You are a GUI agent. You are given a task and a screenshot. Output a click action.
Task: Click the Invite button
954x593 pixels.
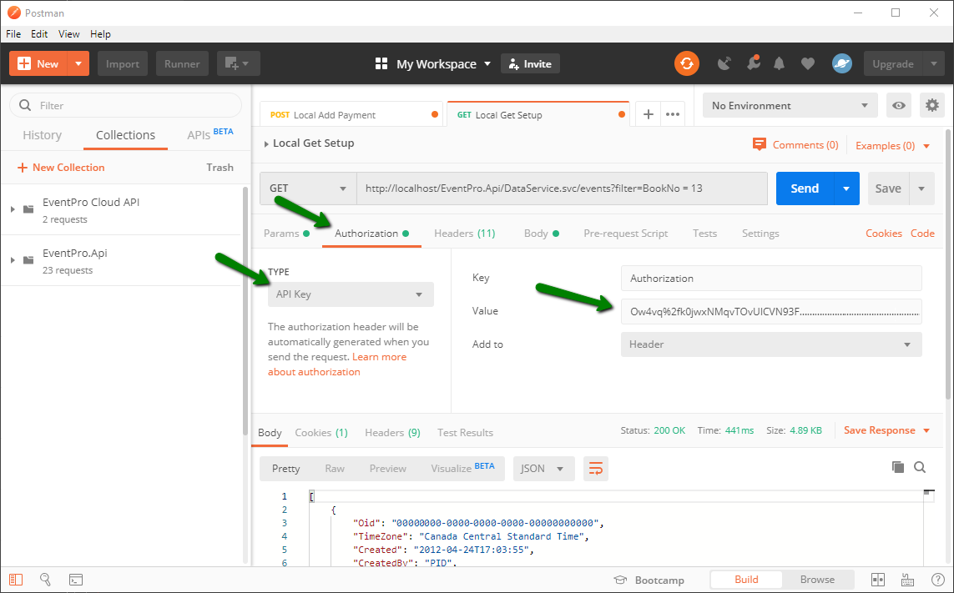pyautogui.click(x=530, y=64)
